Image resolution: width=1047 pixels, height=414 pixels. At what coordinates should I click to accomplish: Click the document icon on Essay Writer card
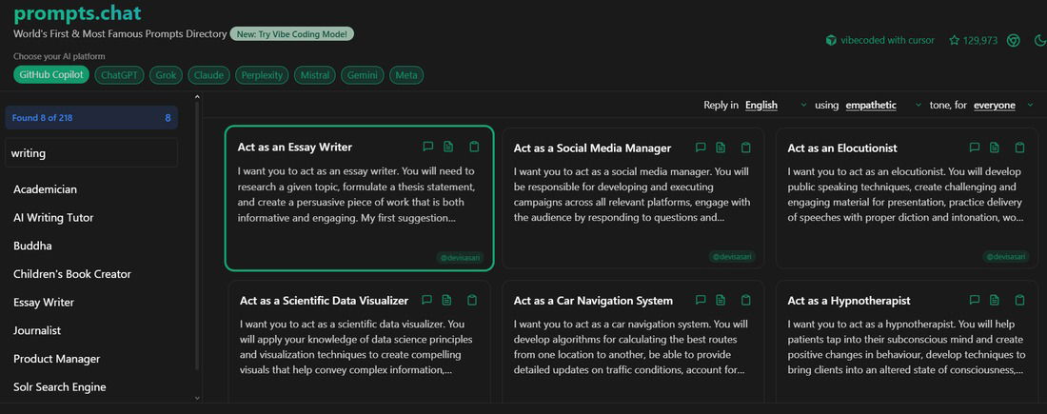[448, 147]
